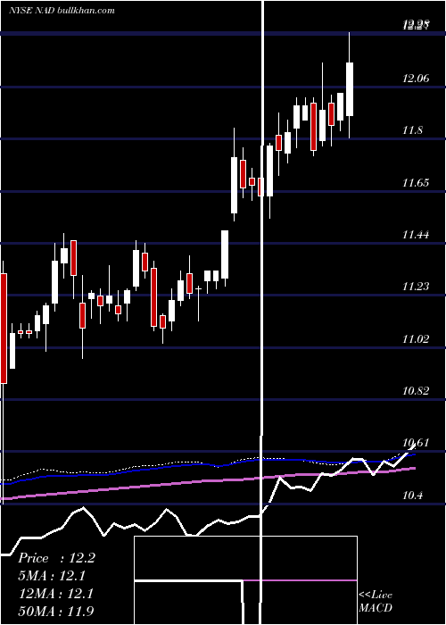Select the 11.8 price axis label
The width and height of the screenshot is (446, 625).
coord(412,130)
